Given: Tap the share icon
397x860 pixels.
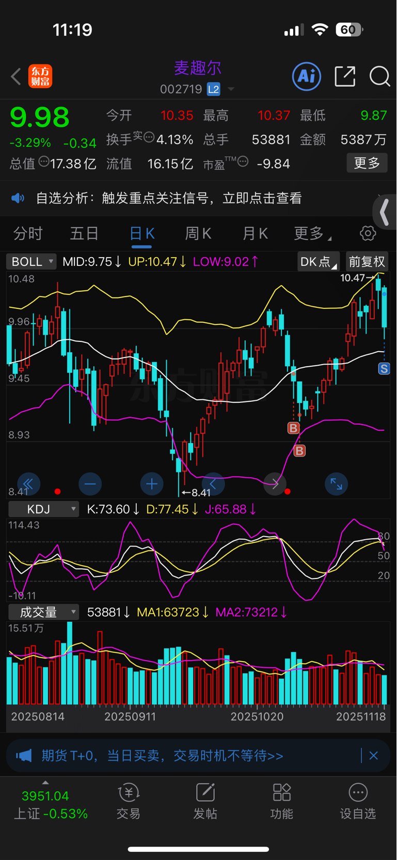Looking at the screenshot, I should [x=345, y=76].
